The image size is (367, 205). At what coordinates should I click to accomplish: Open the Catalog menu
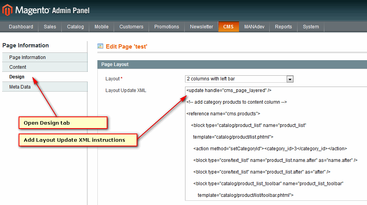click(x=75, y=27)
